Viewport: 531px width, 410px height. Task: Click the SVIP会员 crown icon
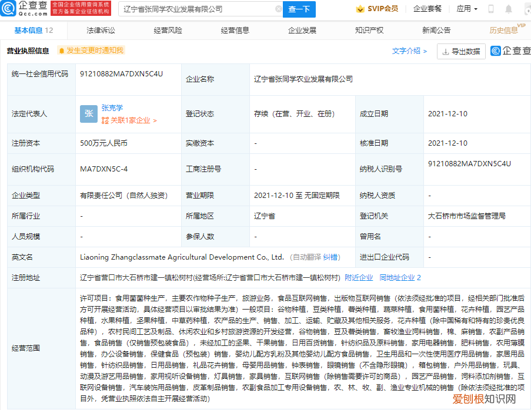pos(359,9)
